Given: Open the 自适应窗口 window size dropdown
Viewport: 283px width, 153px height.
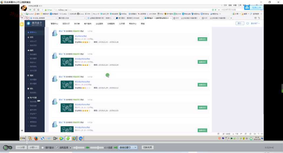Looking at the screenshot, I should (128, 147).
